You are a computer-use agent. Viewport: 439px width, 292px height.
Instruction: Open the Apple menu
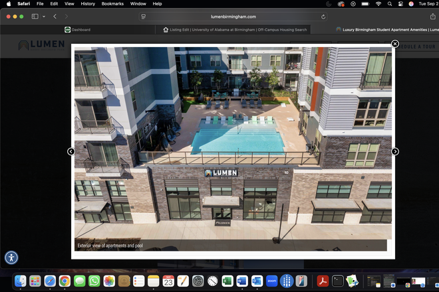tap(9, 3)
